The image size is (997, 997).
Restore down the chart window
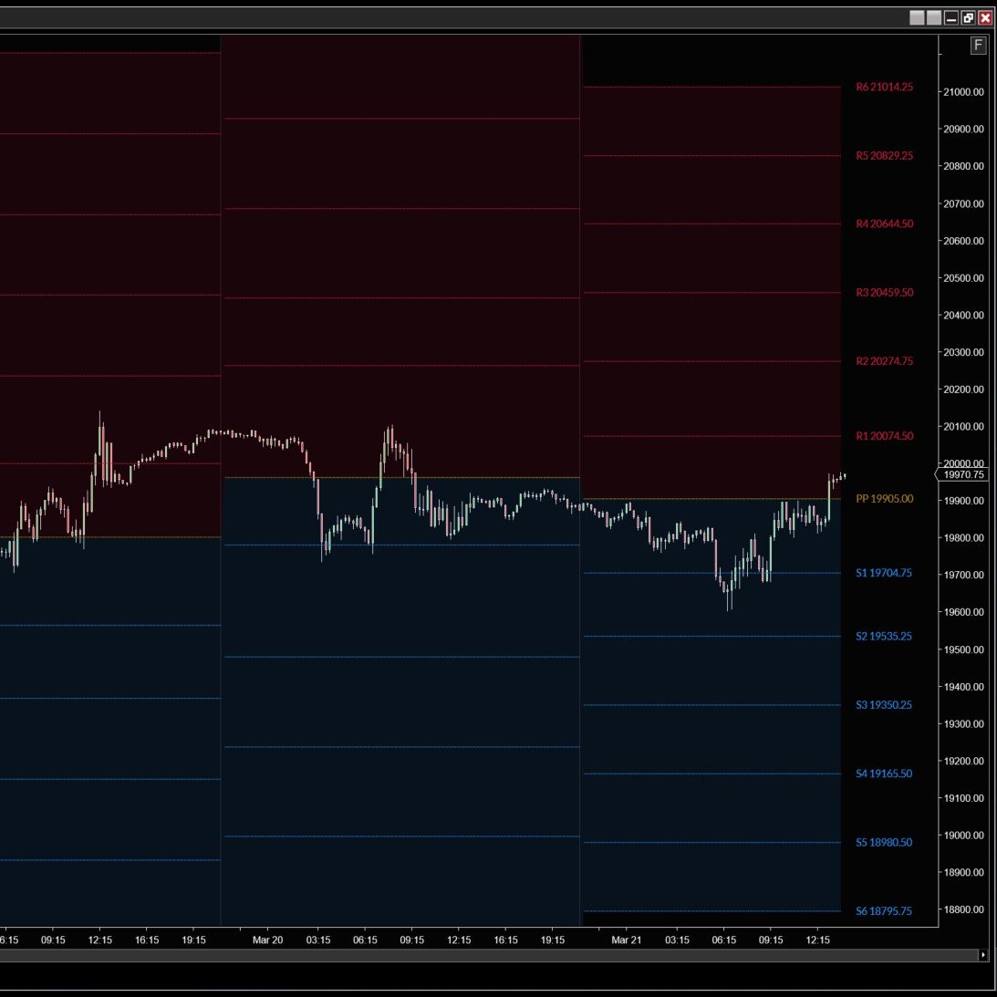(968, 18)
